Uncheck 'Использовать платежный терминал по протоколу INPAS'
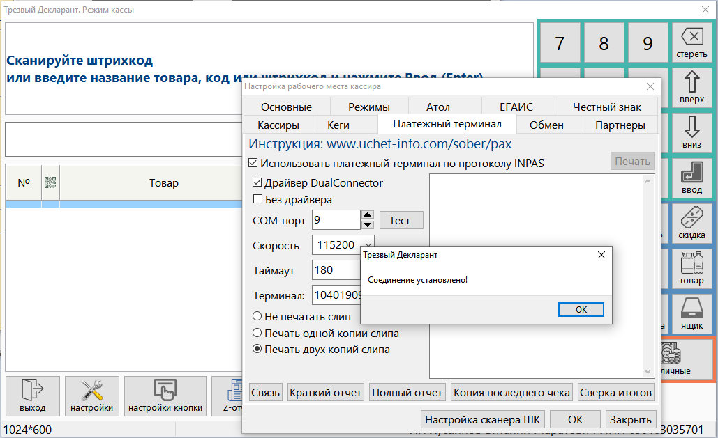The image size is (718, 438). pos(254,164)
